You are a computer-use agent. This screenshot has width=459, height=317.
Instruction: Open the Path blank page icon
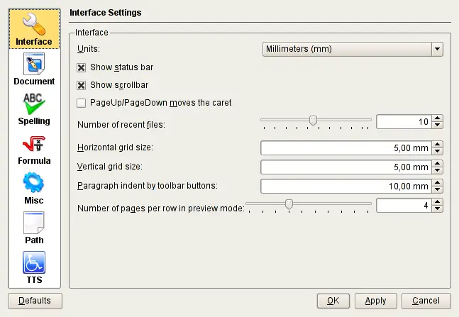coord(34,223)
